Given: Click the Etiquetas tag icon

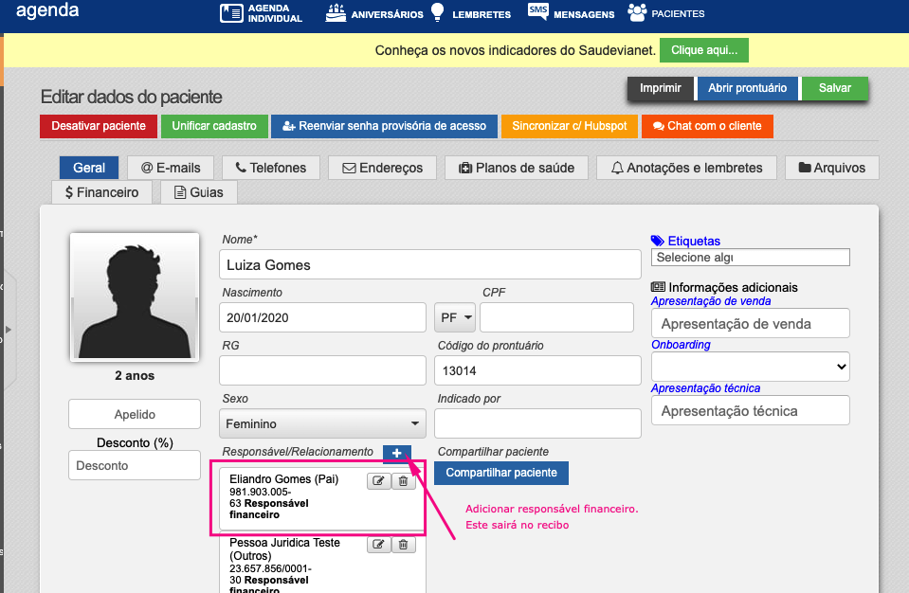Looking at the screenshot, I should [658, 241].
